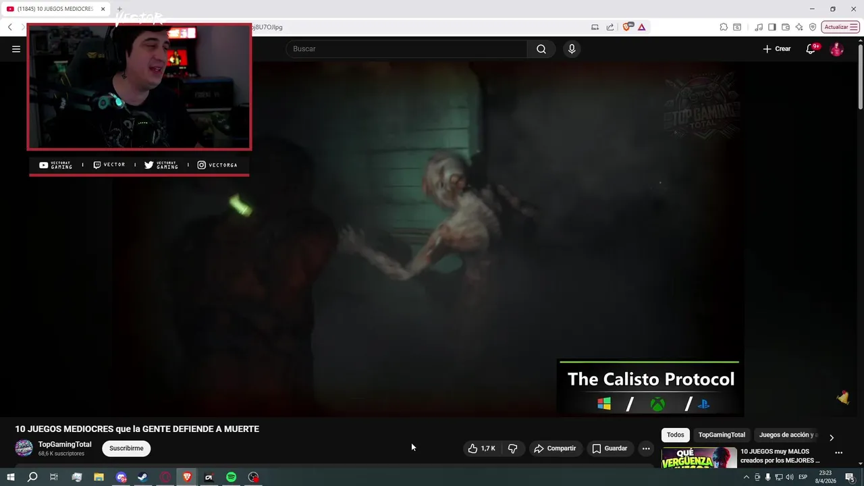The height and width of the screenshot is (486, 864).
Task: Open Brave Wallet icon
Action: [x=786, y=27]
